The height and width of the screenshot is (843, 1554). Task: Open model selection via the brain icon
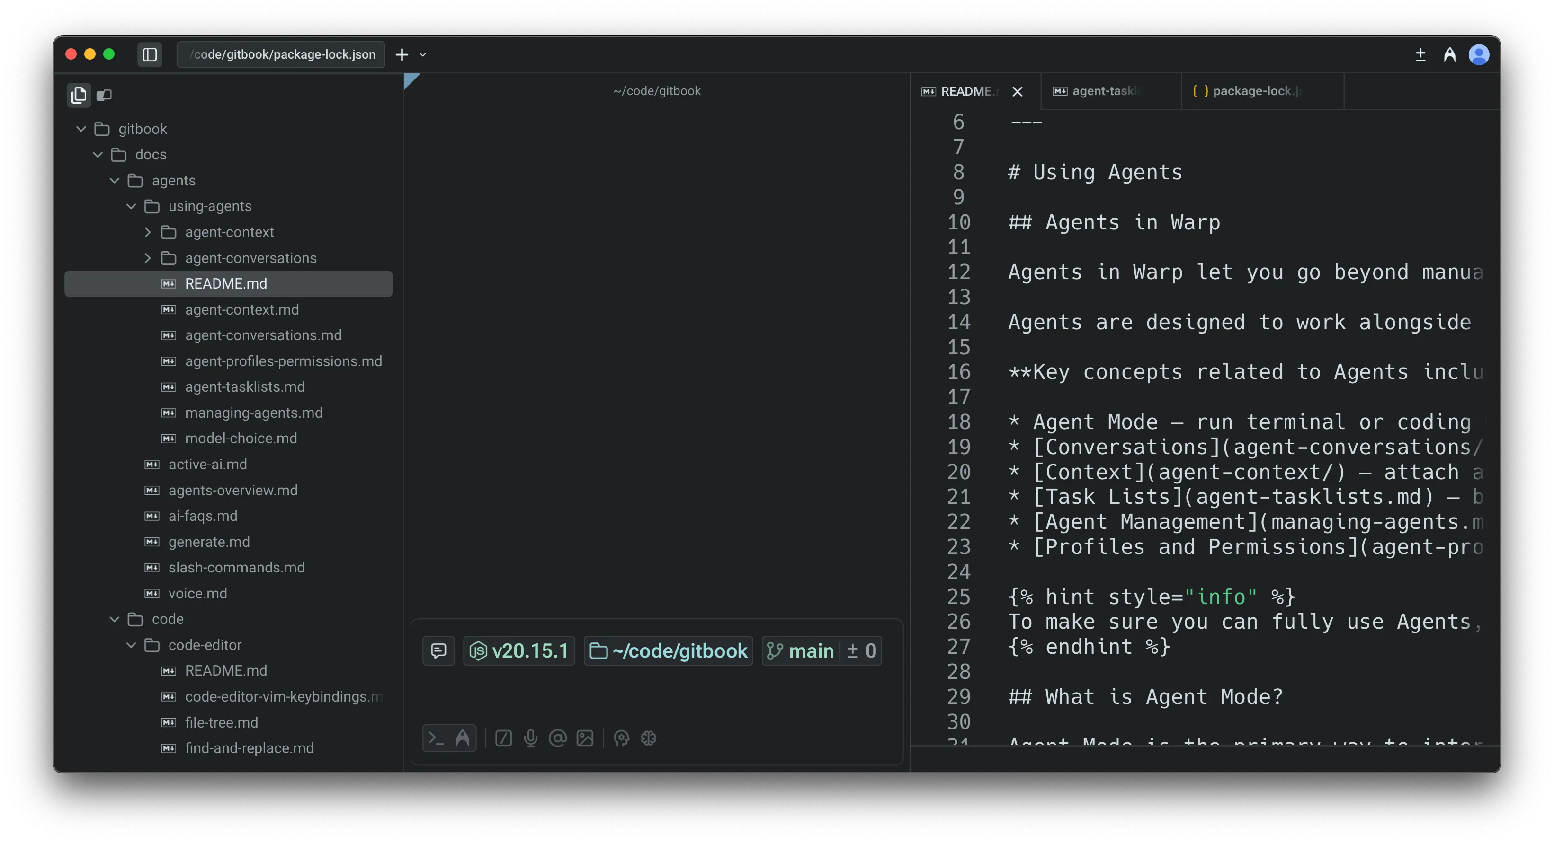[x=648, y=738]
